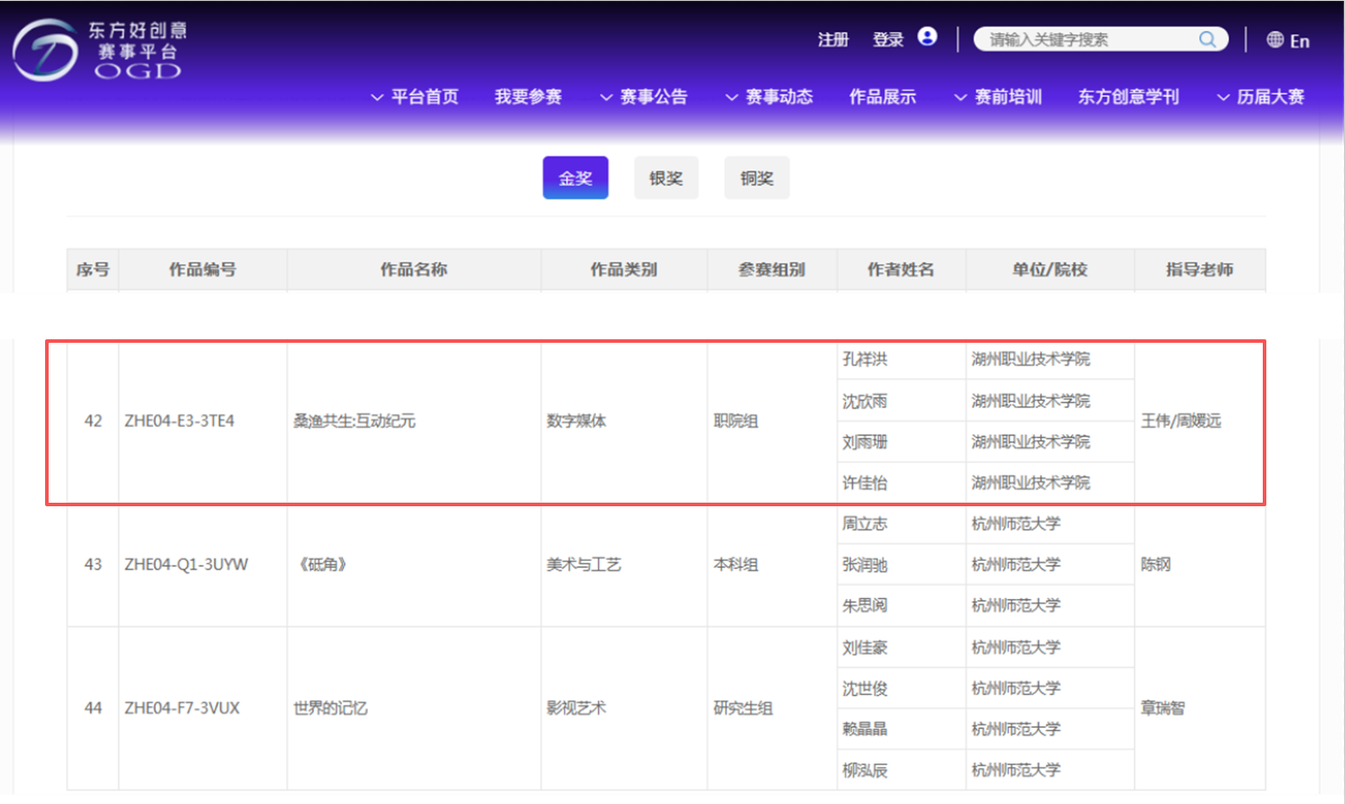The height and width of the screenshot is (804, 1345).
Task: Click the 职院组 group cell
Action: click(x=736, y=421)
